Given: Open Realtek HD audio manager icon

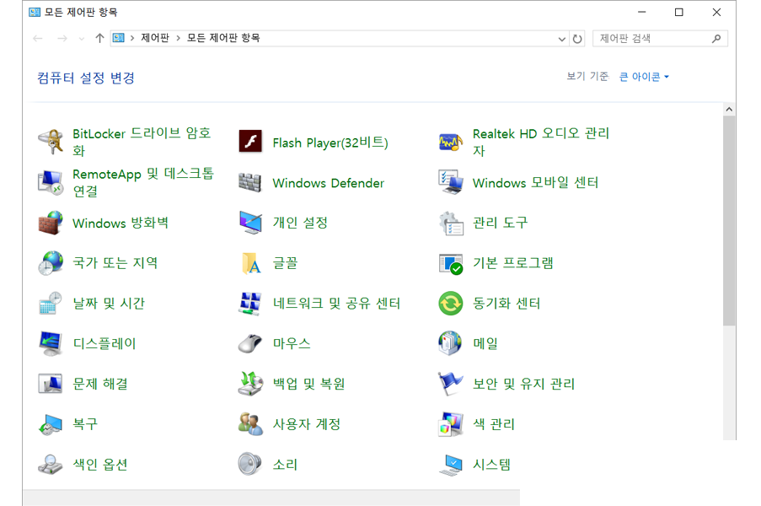Looking at the screenshot, I should coord(450,142).
